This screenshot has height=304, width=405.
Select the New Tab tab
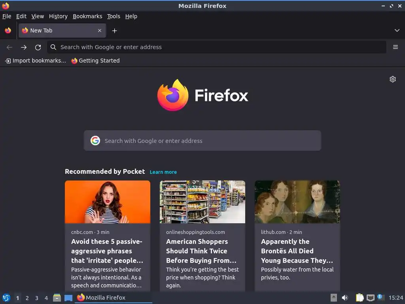(x=62, y=30)
